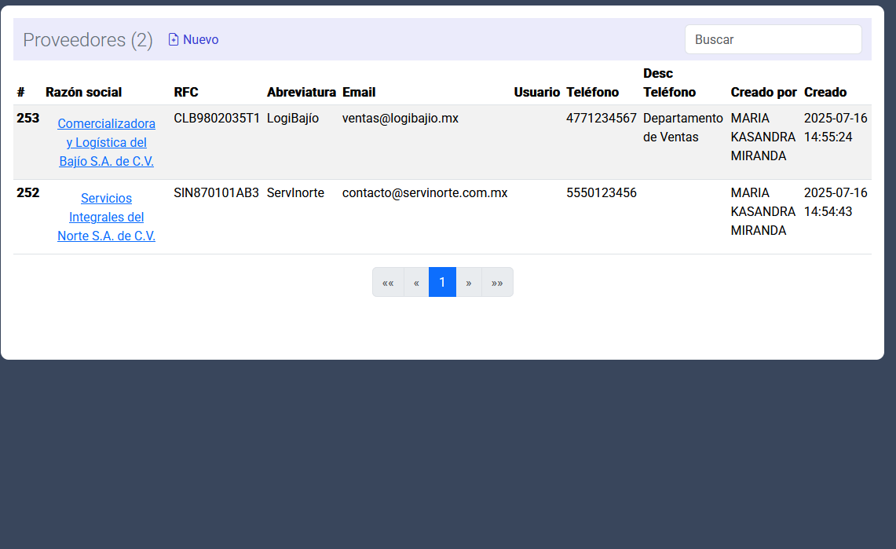Select page 1 in pagination
The image size is (896, 549).
(442, 282)
